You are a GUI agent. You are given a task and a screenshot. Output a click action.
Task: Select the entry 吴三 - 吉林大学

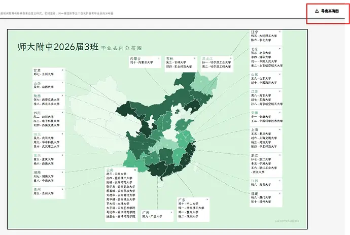(176, 62)
